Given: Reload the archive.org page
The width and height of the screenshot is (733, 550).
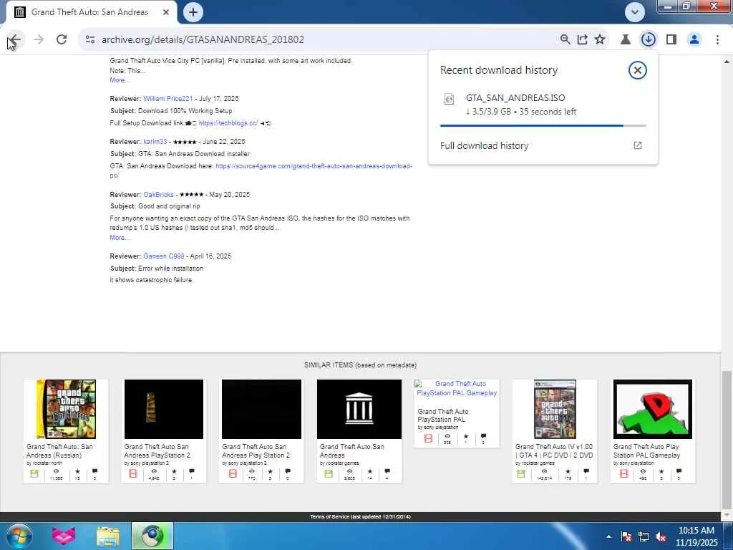Looking at the screenshot, I should (62, 40).
